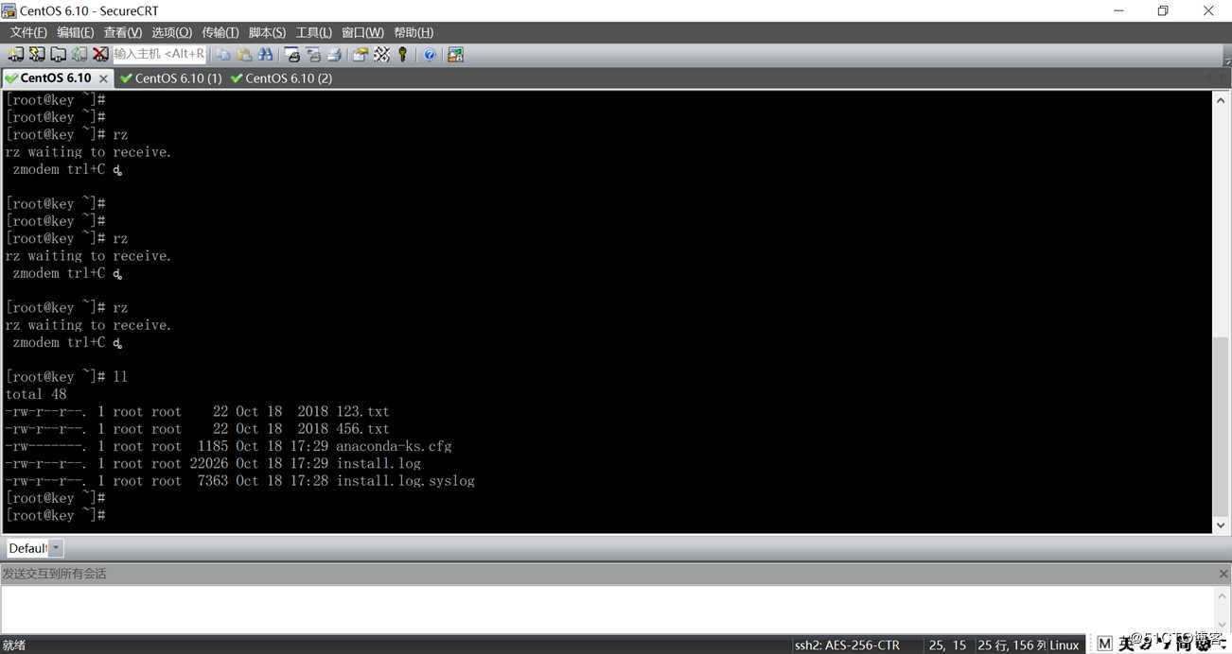The height and width of the screenshot is (654, 1232).
Task: Click the Connect in Tab toolbar icon
Action: pos(58,55)
